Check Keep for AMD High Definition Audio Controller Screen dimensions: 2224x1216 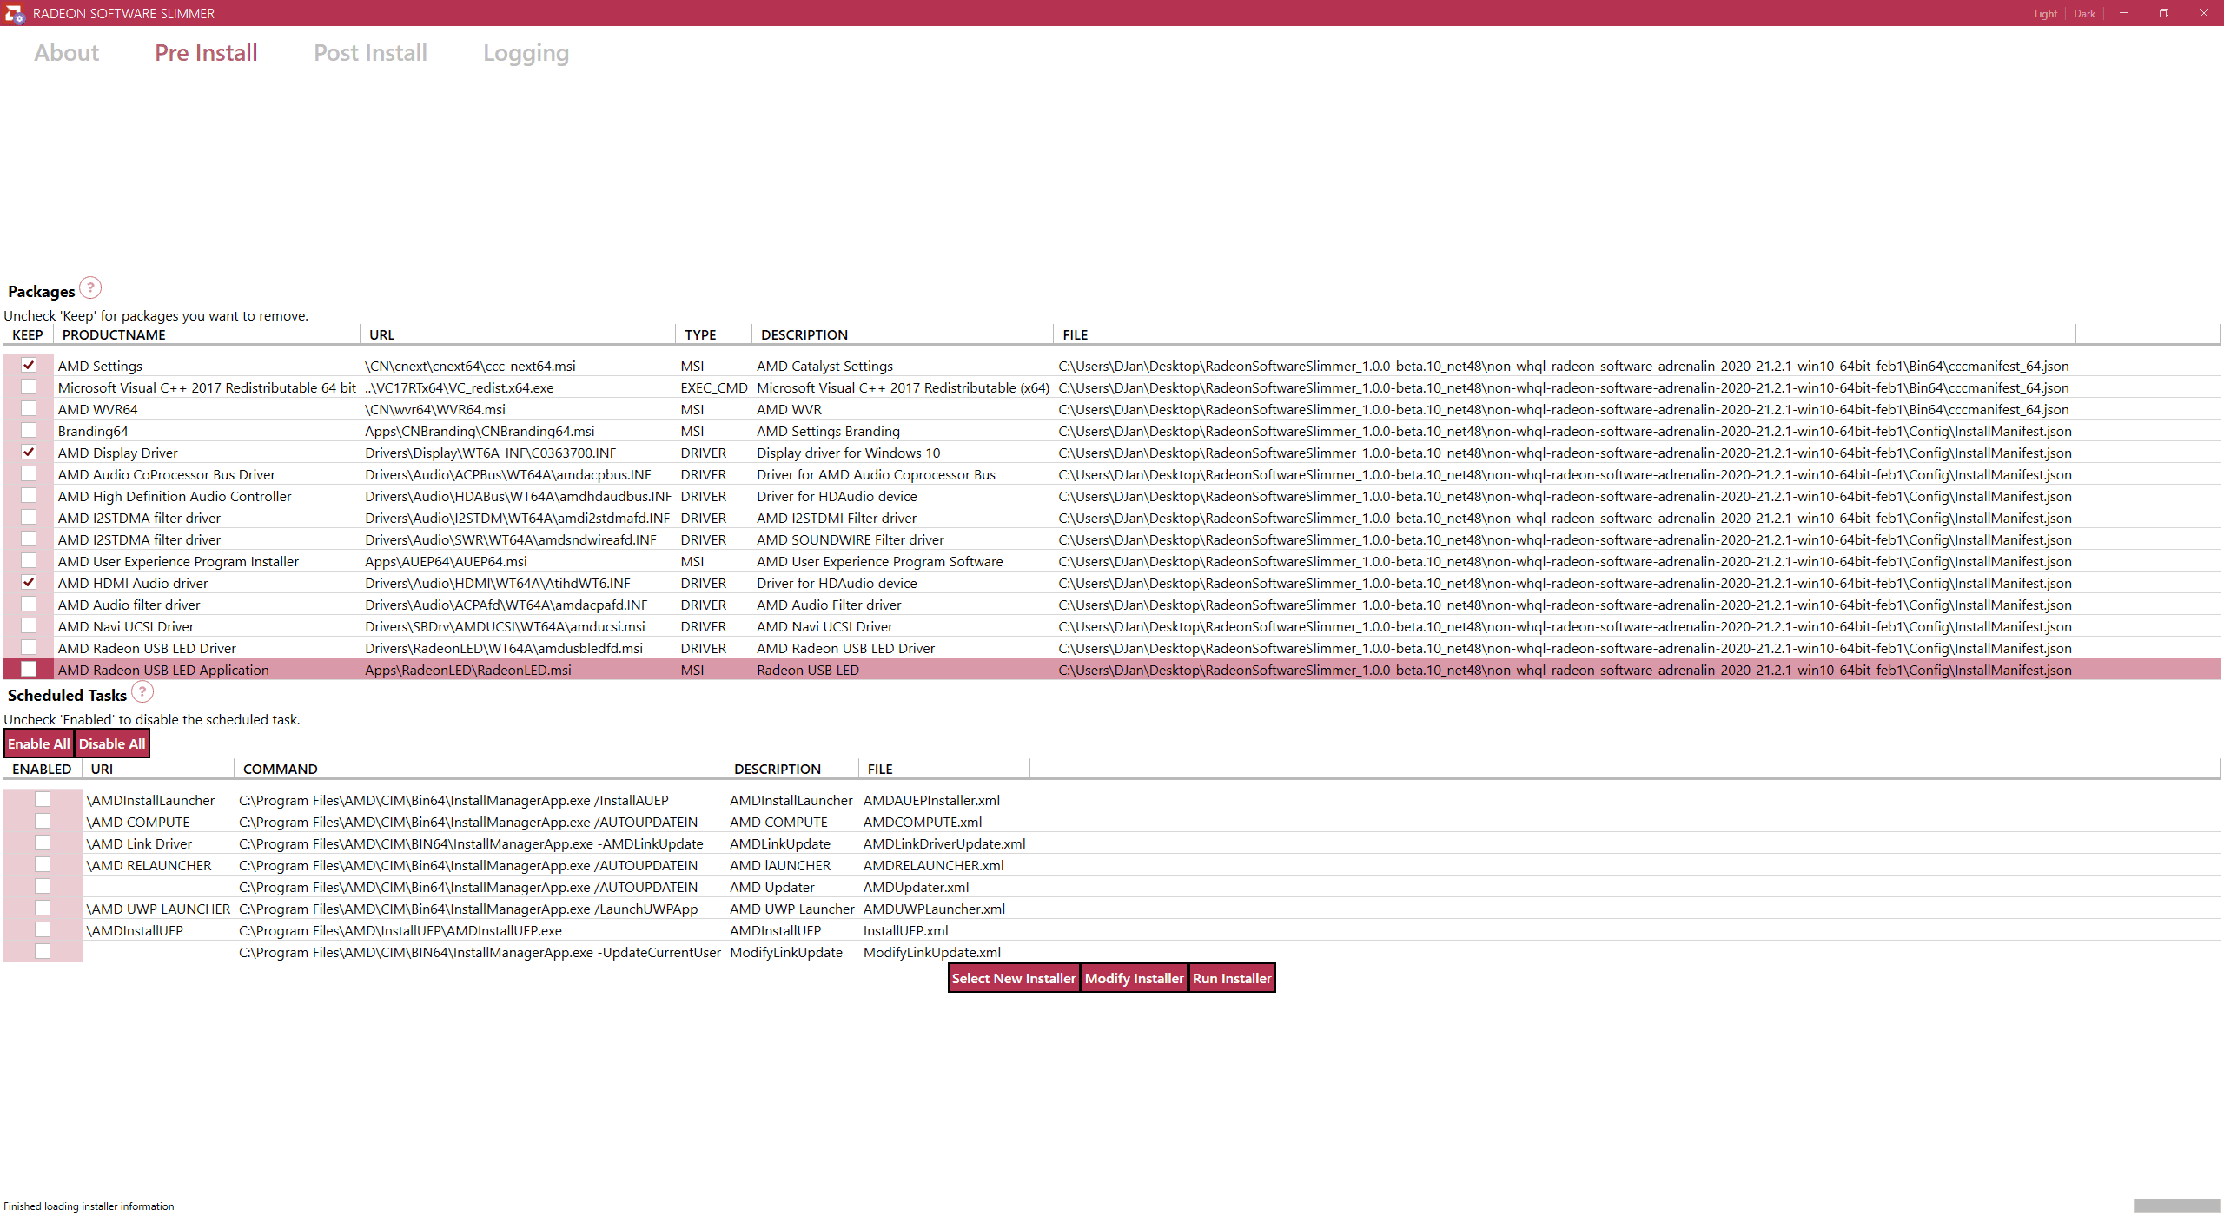(x=29, y=495)
